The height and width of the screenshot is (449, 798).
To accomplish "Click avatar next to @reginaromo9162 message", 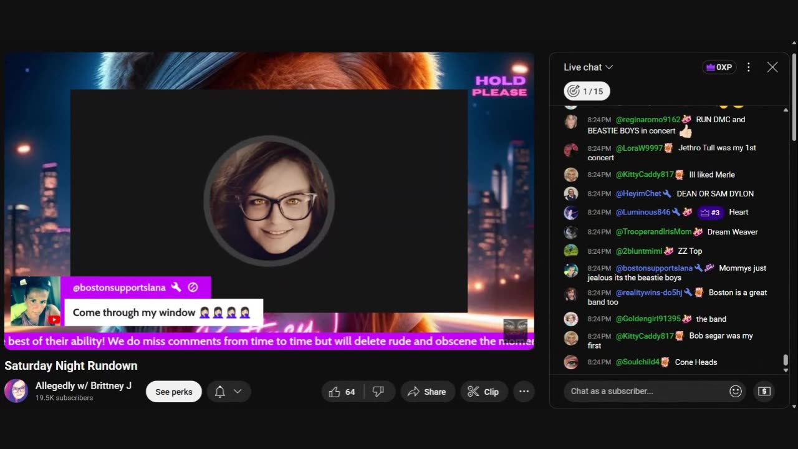I will click(x=570, y=122).
